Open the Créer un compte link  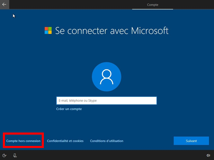pyautogui.click(x=69, y=109)
